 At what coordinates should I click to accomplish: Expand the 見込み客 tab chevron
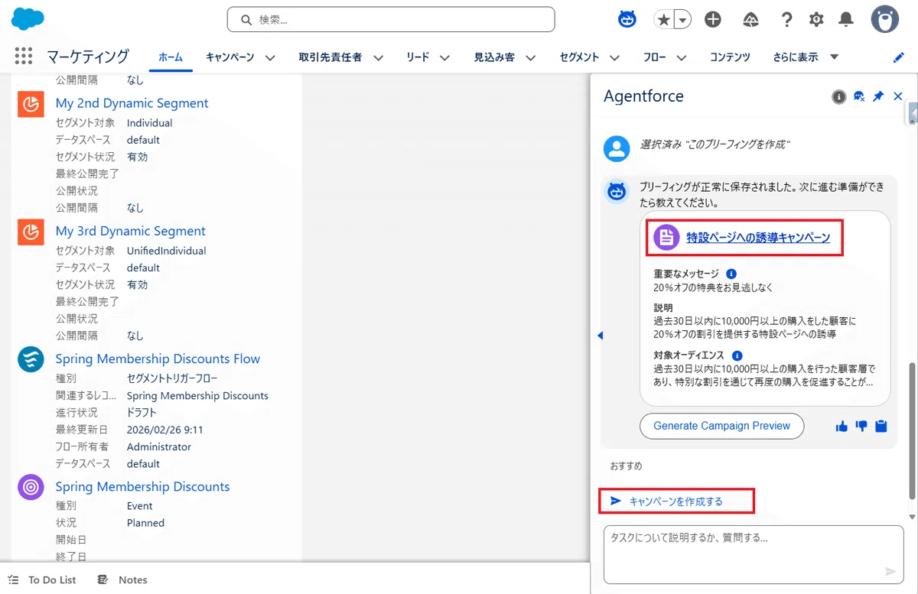coord(530,57)
